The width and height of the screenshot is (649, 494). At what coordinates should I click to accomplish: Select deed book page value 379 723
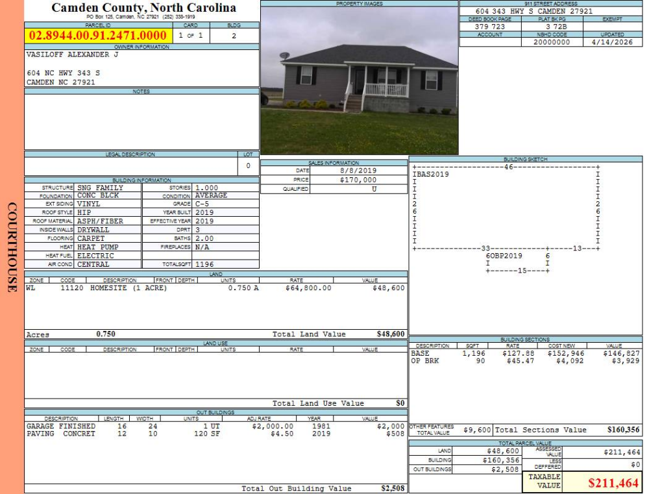coord(490,27)
